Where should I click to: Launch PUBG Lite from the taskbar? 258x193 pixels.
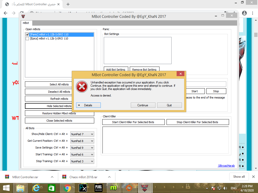(x=98, y=188)
